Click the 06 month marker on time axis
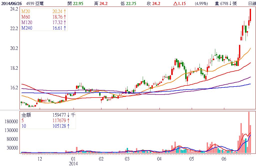 tap(224, 159)
